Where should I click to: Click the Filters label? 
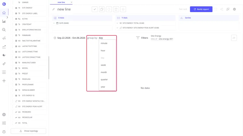click(x=145, y=38)
